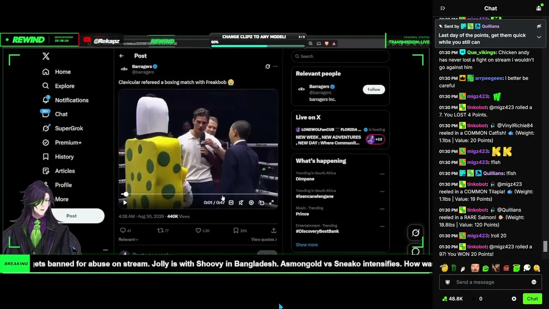Click the X Search field
This screenshot has height=309, width=549.
pyautogui.click(x=340, y=56)
